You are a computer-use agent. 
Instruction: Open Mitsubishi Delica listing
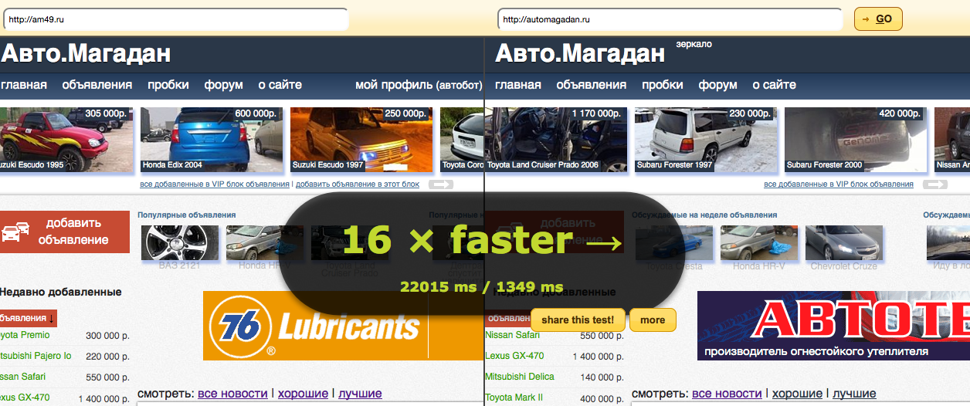pyautogui.click(x=520, y=377)
